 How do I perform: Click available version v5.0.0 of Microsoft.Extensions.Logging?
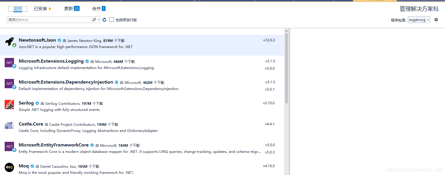(270, 68)
